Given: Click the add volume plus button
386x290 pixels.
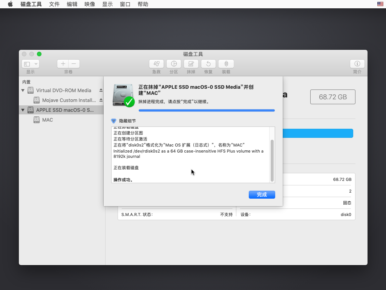Looking at the screenshot, I should [x=63, y=64].
